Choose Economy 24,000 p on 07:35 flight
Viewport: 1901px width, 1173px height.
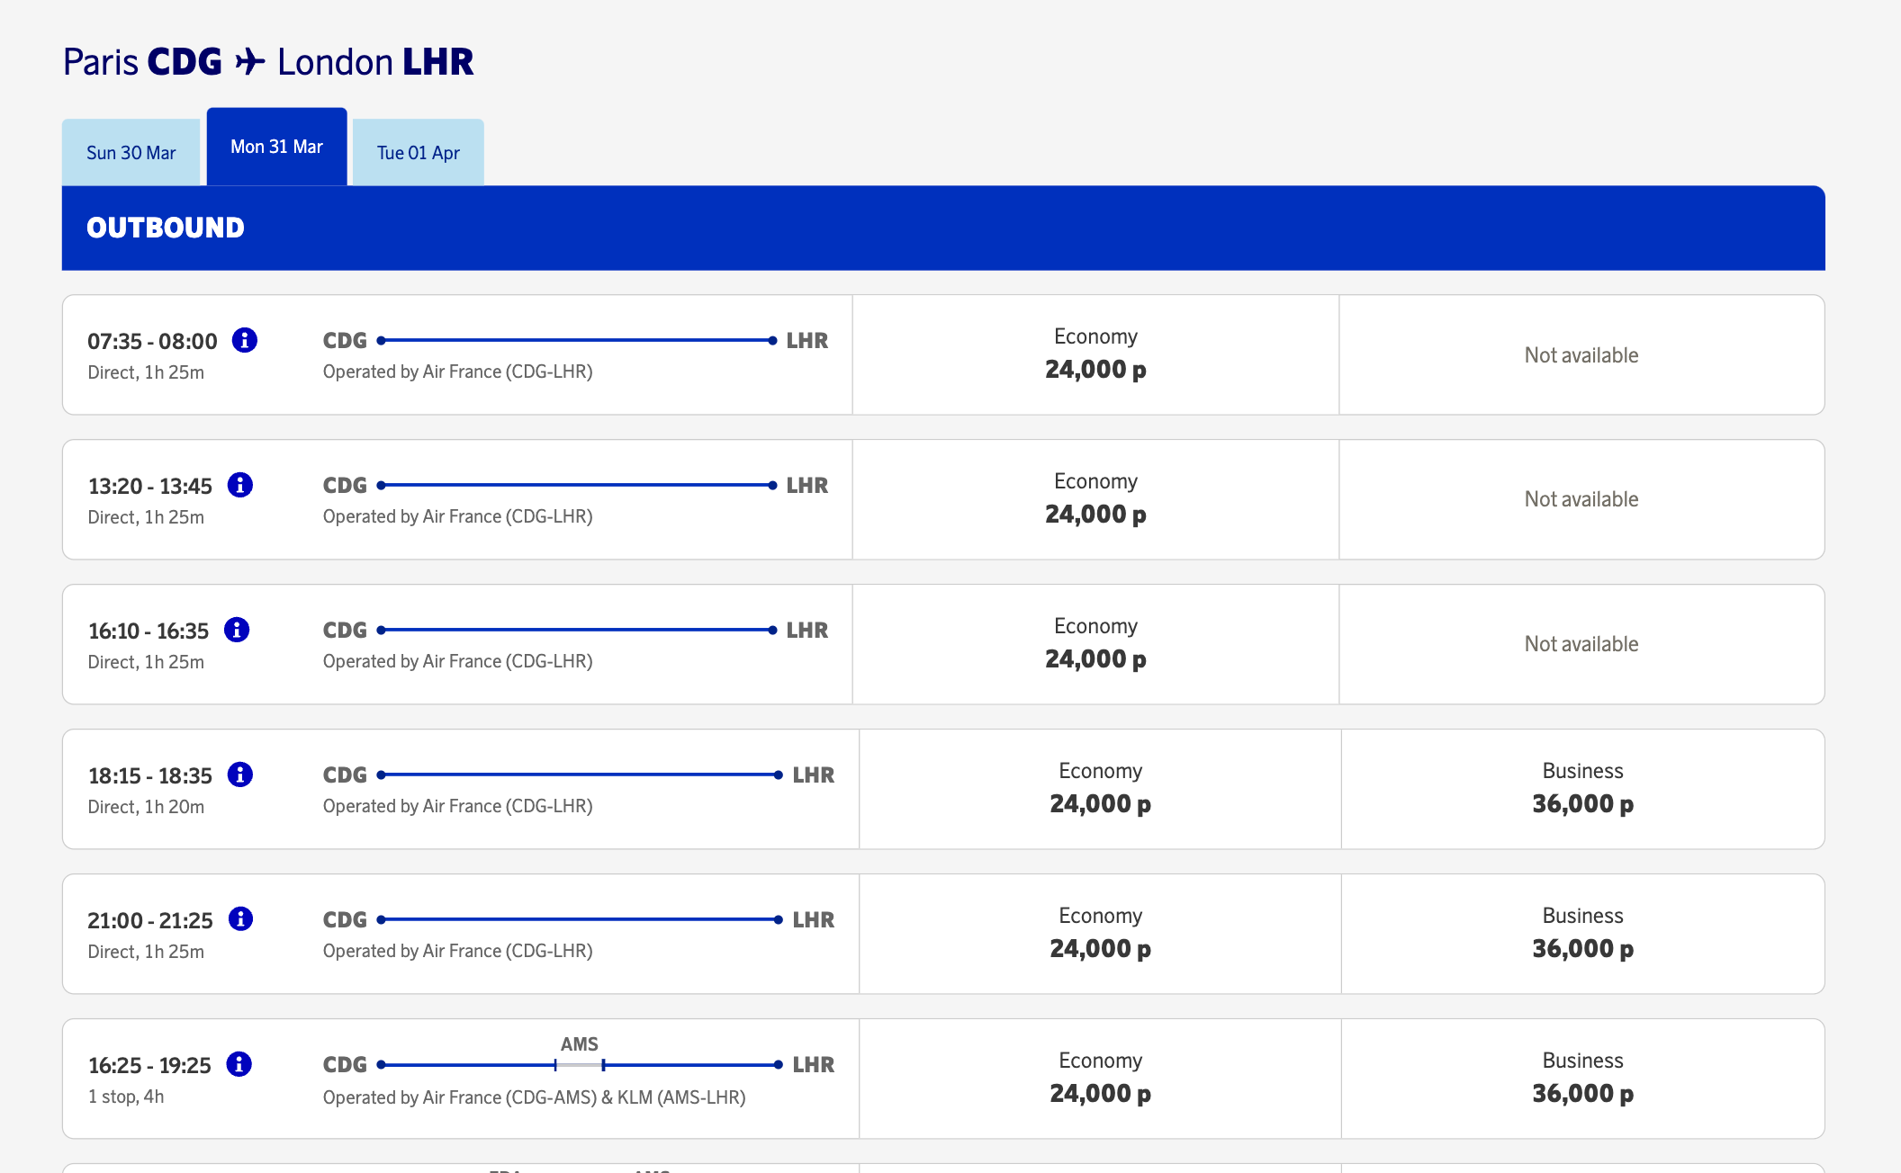pos(1095,354)
